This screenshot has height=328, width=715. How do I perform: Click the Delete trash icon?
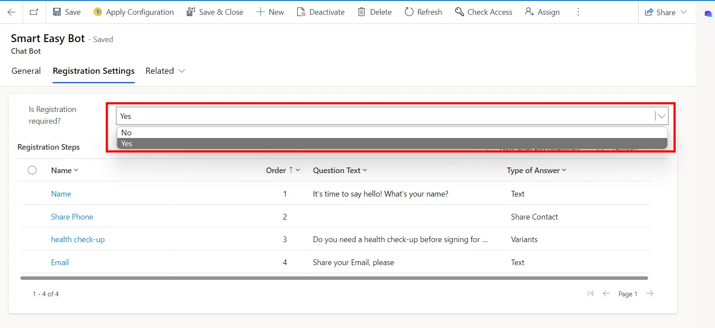pyautogui.click(x=361, y=12)
